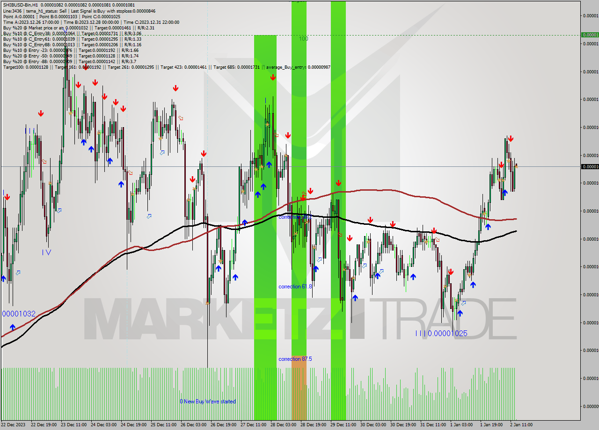Image resolution: width=599 pixels, height=430 pixels.
Task: Click the '23 Dec 11:00' time label
Action: click(74, 425)
